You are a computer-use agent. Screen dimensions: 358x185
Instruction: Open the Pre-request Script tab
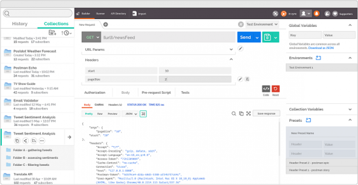(x=156, y=93)
